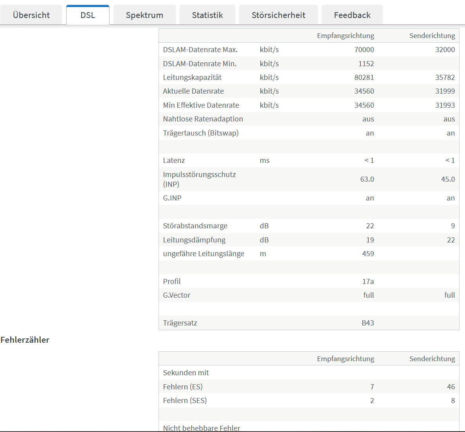Viewport: 465px width, 432px height.
Task: Select INP receive value 63.0
Action: [367, 179]
